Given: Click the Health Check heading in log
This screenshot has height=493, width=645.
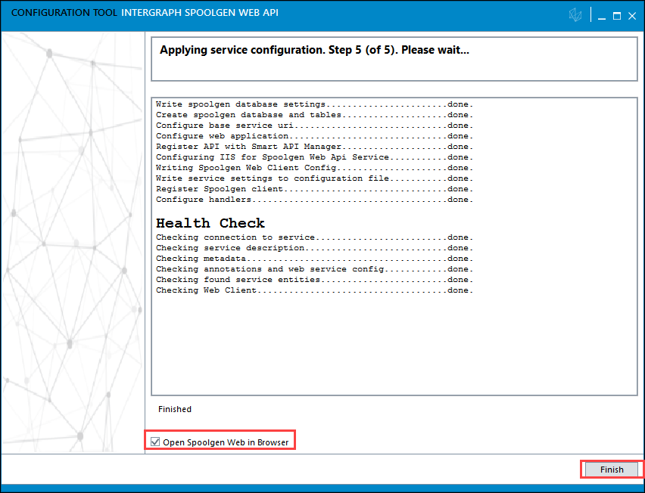Looking at the screenshot, I should (x=210, y=223).
